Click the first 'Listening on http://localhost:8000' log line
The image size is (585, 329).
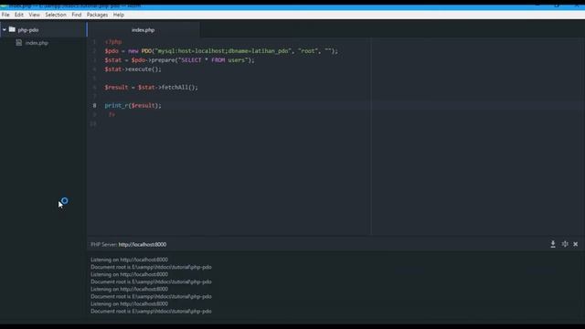point(130,260)
